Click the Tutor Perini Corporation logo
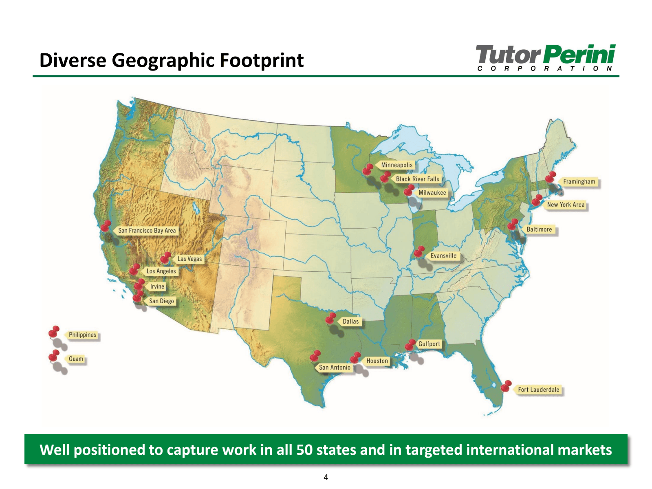Image resolution: width=652 pixels, height=489 pixels. pyautogui.click(x=546, y=58)
